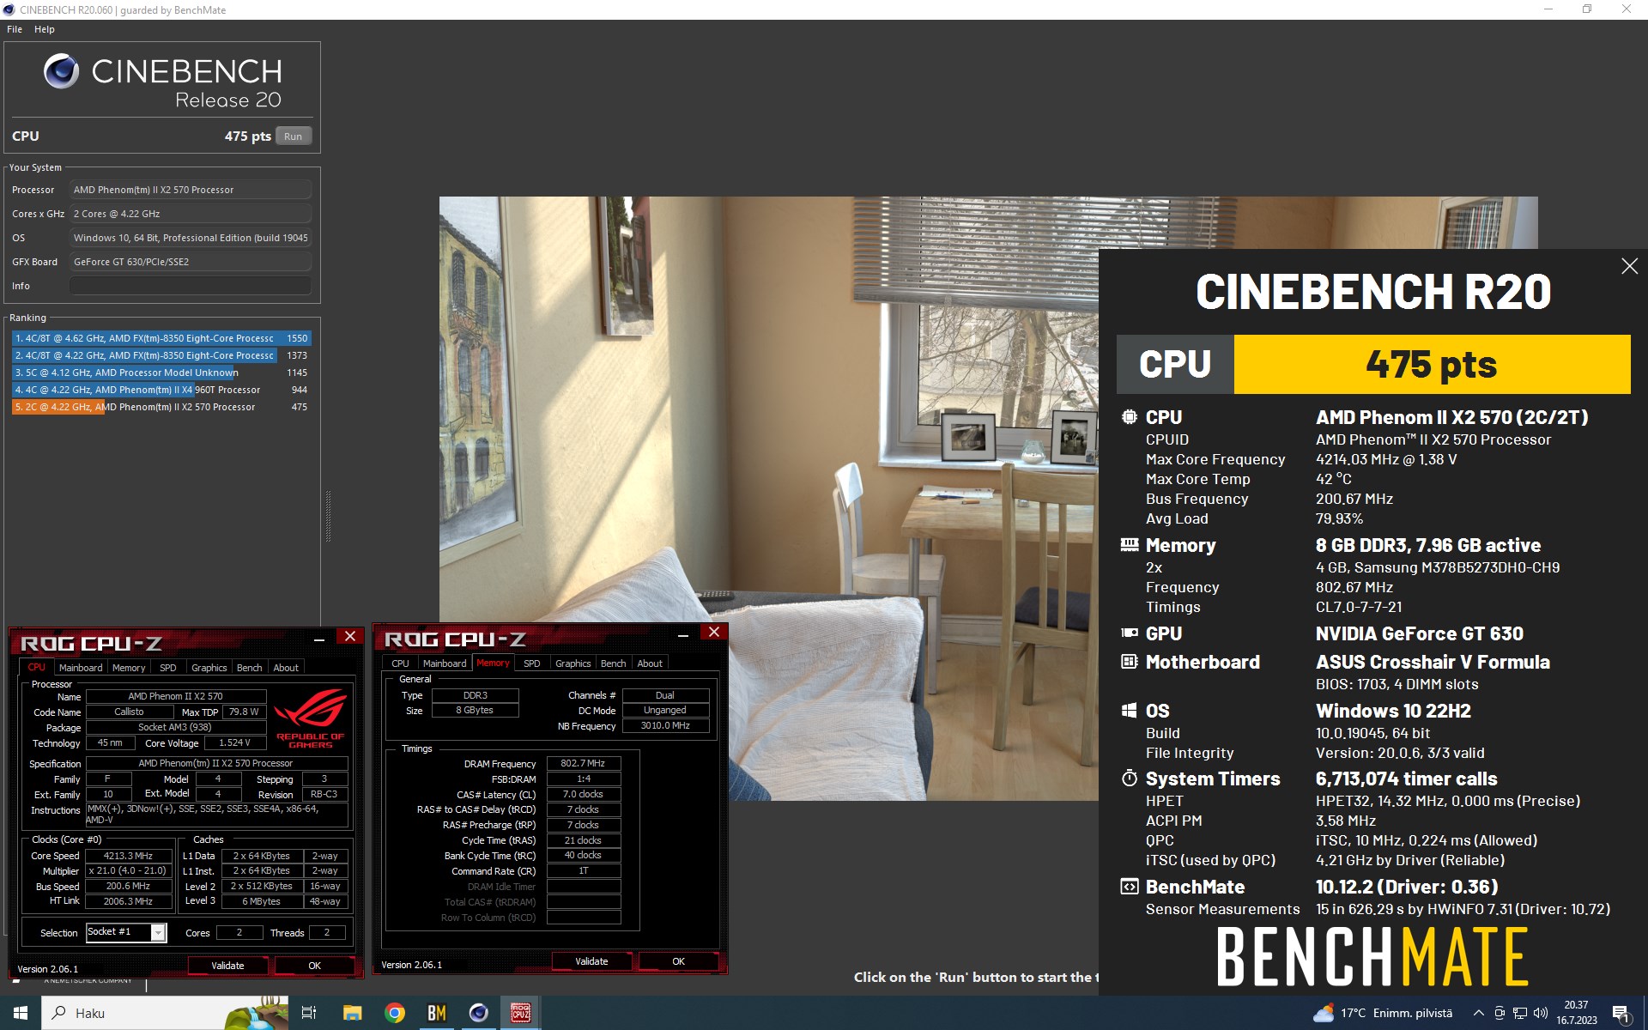Open SPD tab in right CPU-Z window
The height and width of the screenshot is (1030, 1648).
[532, 663]
